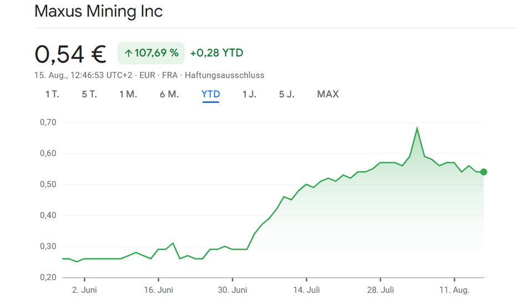Open the Haftungsausschluss disclaimer link
The image size is (517, 300).
tap(225, 75)
